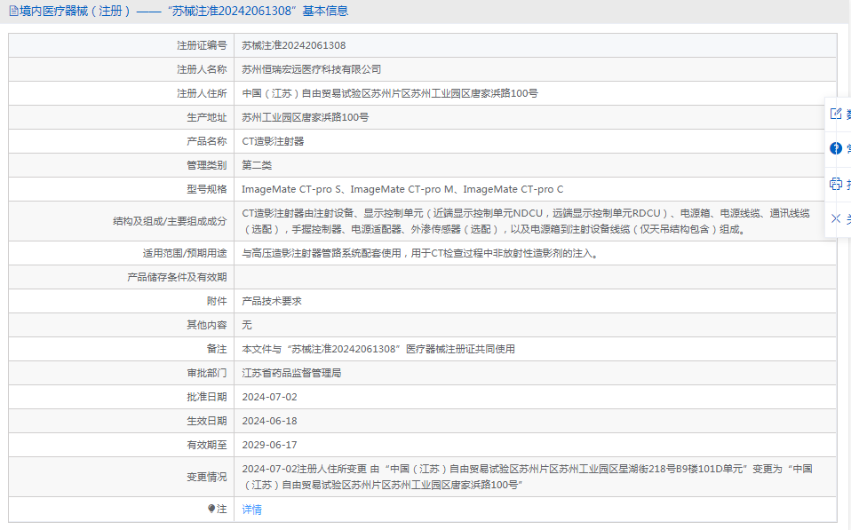The height and width of the screenshot is (530, 851).
Task: Select the approval date 2024-07-02
Action: point(270,397)
